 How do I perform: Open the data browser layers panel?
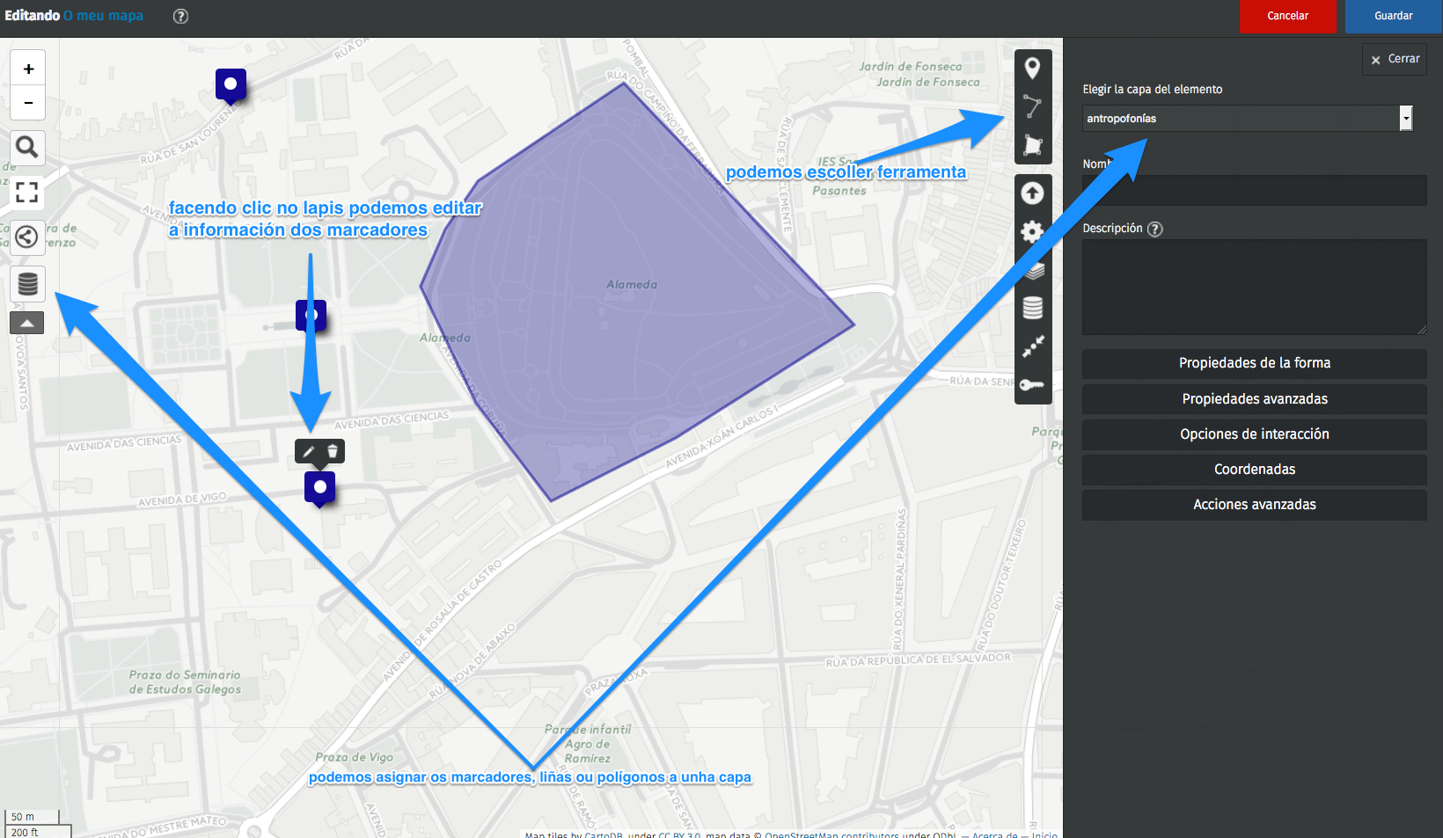tap(27, 283)
